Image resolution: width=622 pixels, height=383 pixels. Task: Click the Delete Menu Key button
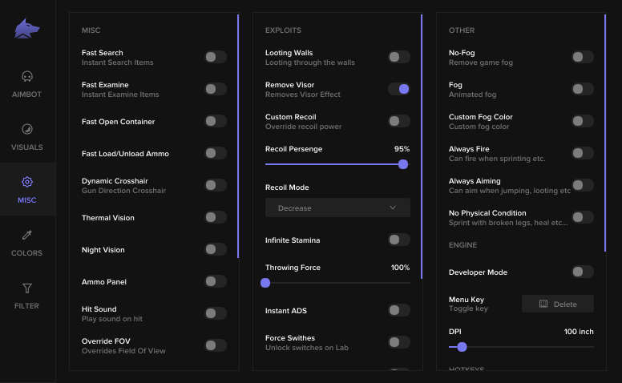pyautogui.click(x=558, y=304)
